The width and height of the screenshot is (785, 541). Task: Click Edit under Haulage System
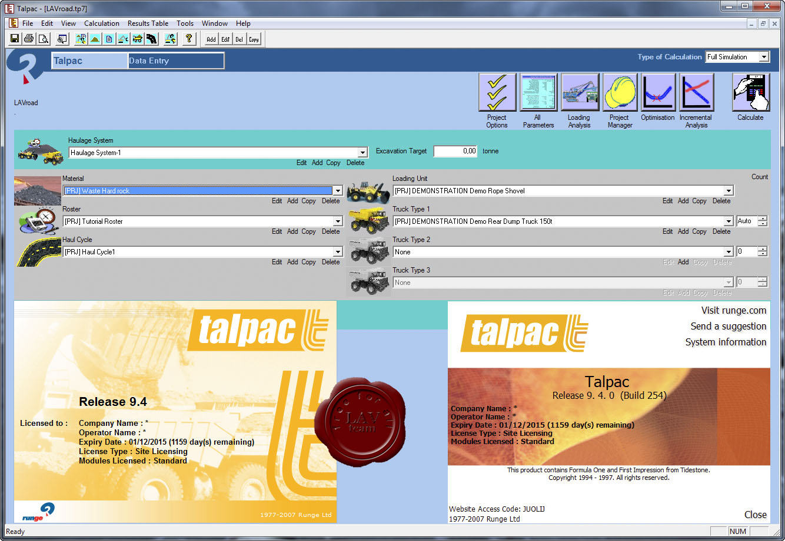301,163
